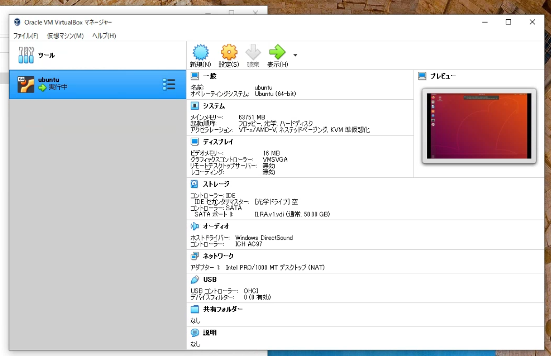
Task: Open dropdown arrow next to 表示(H)
Action: coord(295,55)
